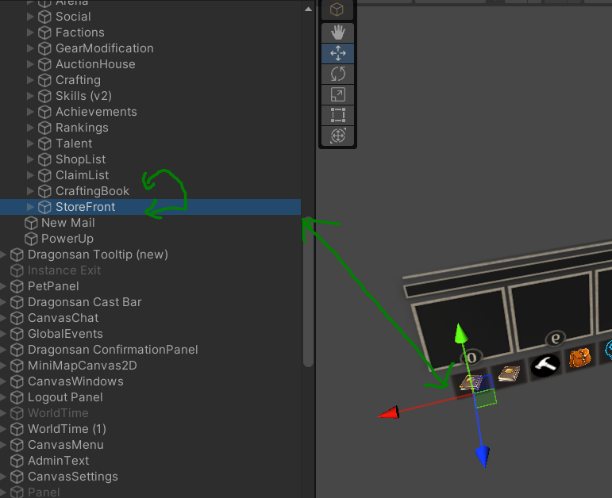
Task: Select the Rotate tool
Action: coord(337,74)
